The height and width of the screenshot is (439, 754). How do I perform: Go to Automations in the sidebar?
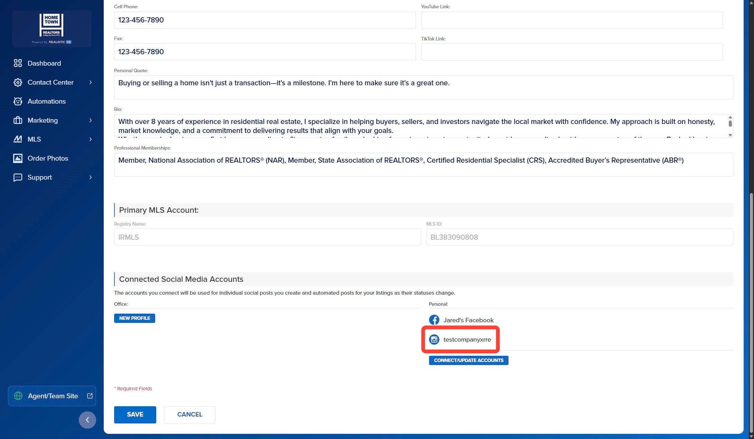pos(47,101)
